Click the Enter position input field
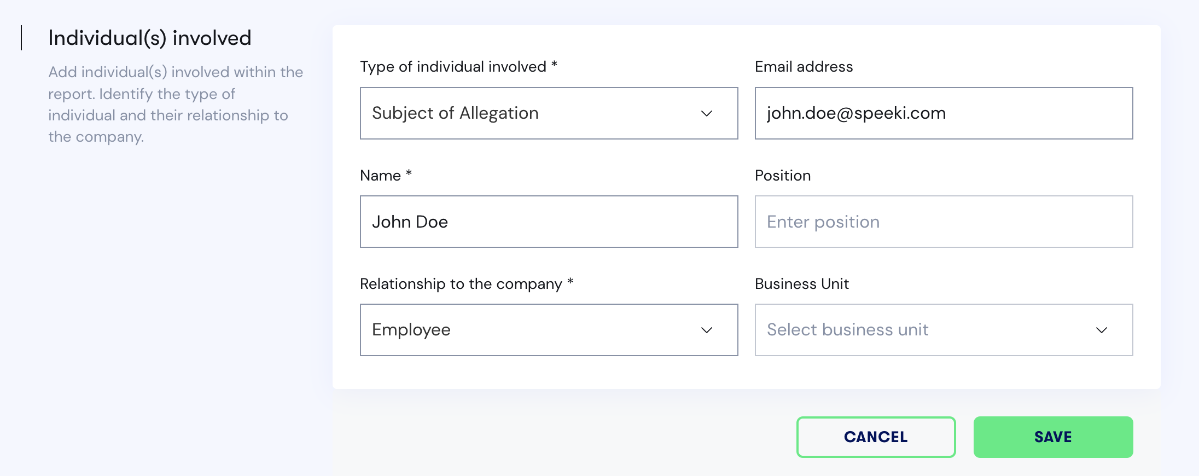 tap(944, 222)
